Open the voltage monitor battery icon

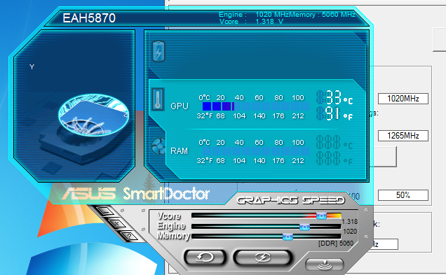pos(158,51)
